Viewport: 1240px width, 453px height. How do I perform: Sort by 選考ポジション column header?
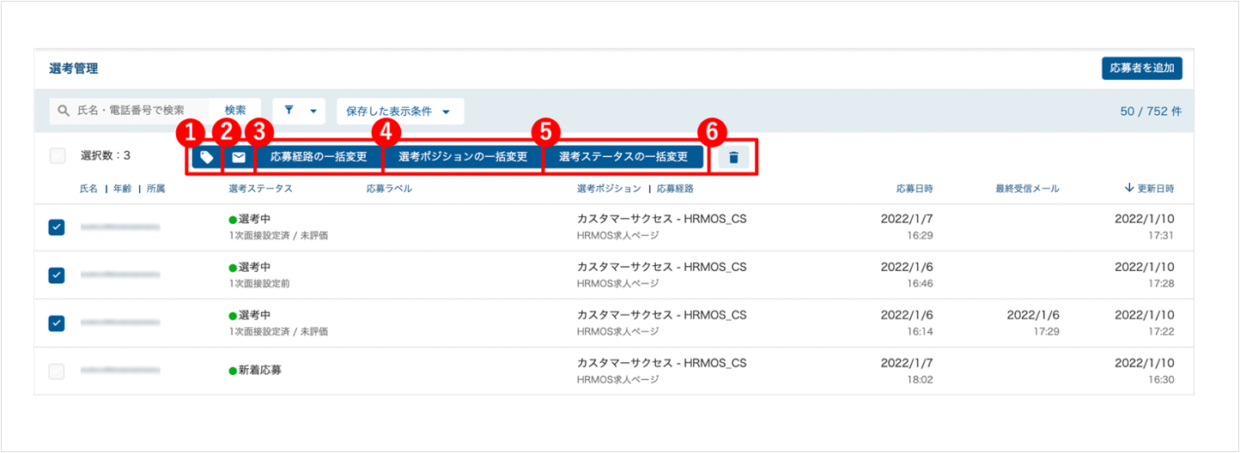tap(609, 188)
